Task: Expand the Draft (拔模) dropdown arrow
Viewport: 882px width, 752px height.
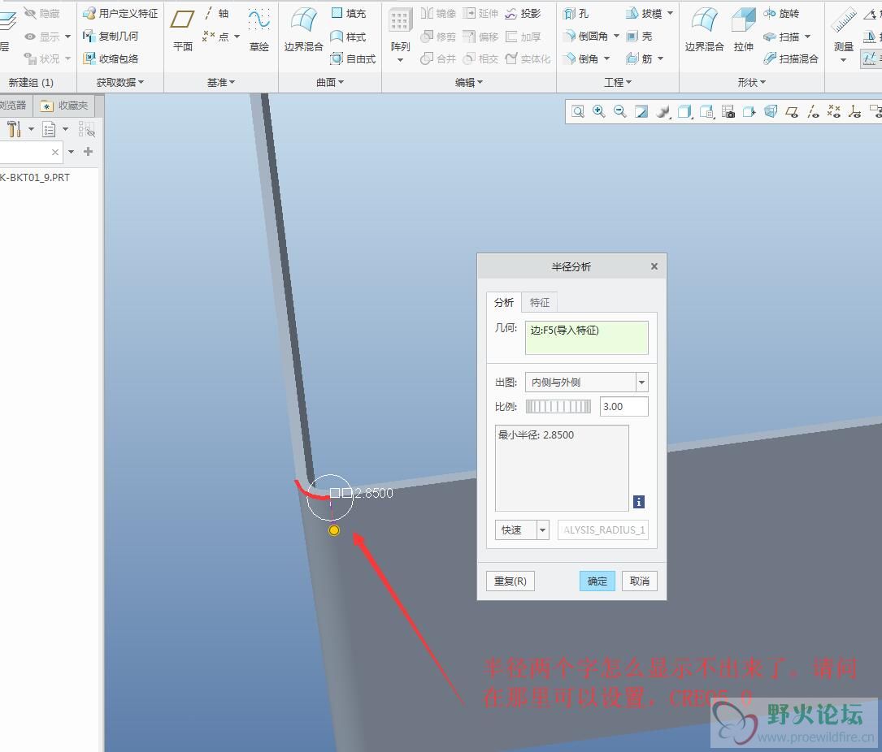Action: [x=670, y=13]
